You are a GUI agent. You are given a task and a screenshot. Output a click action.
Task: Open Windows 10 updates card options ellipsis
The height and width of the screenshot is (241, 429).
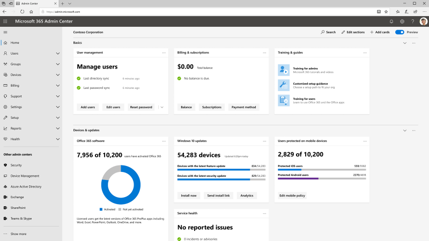[264, 141]
